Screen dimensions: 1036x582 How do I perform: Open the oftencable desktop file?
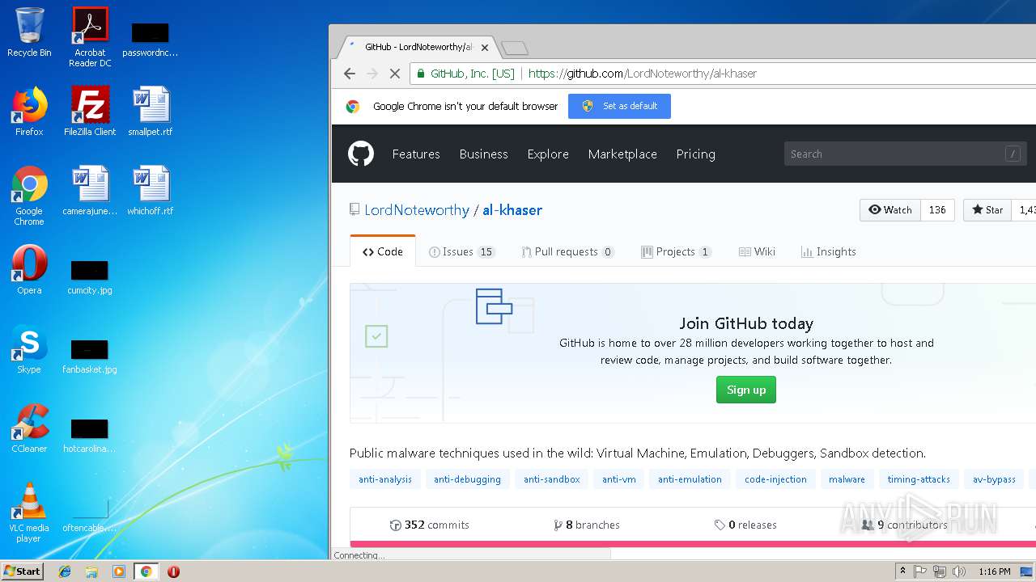tap(90, 515)
